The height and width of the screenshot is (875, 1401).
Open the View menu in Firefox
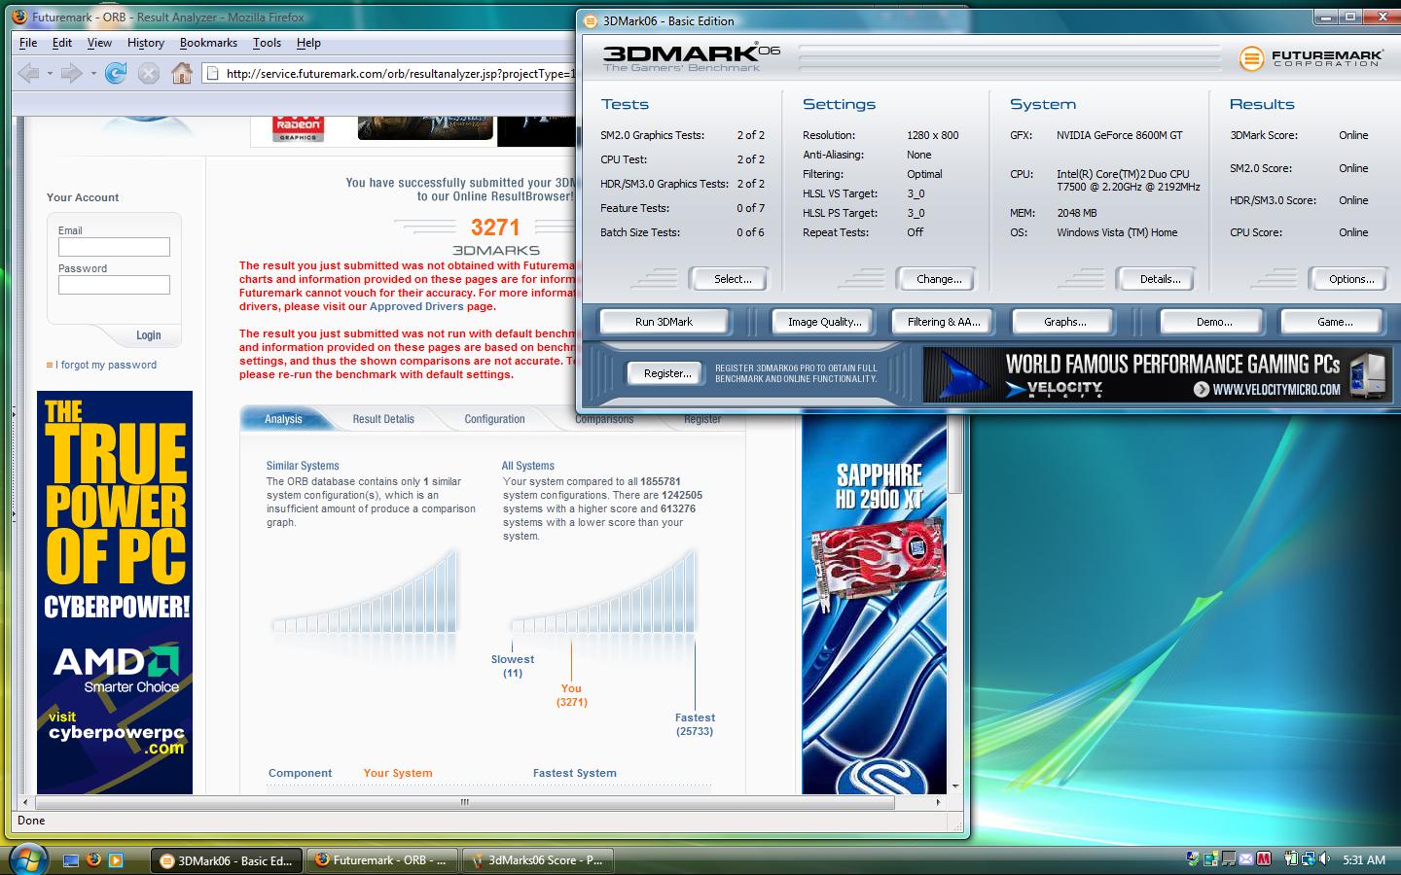[99, 43]
